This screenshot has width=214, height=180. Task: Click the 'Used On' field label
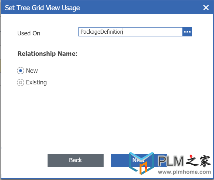pos(29,33)
